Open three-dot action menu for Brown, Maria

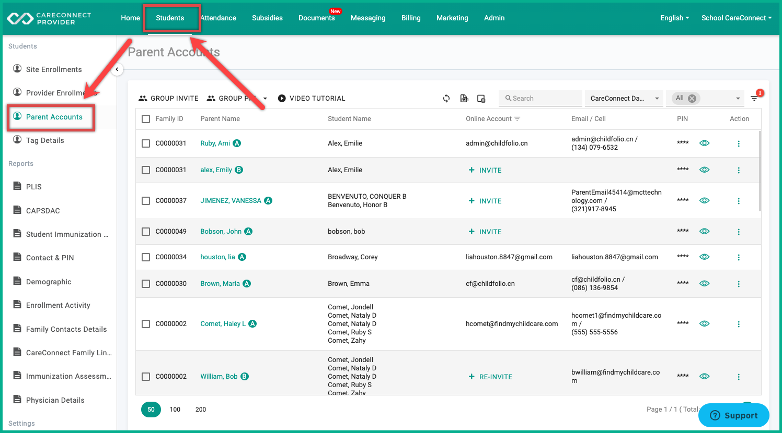click(x=739, y=284)
